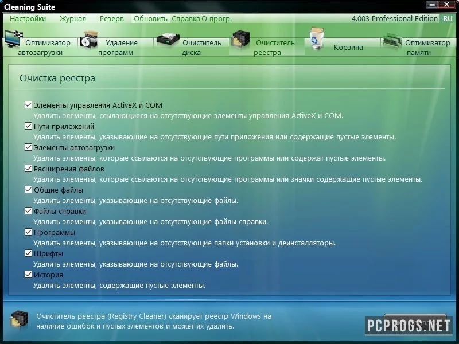Close the Cleaning Suite window

pos(447,5)
